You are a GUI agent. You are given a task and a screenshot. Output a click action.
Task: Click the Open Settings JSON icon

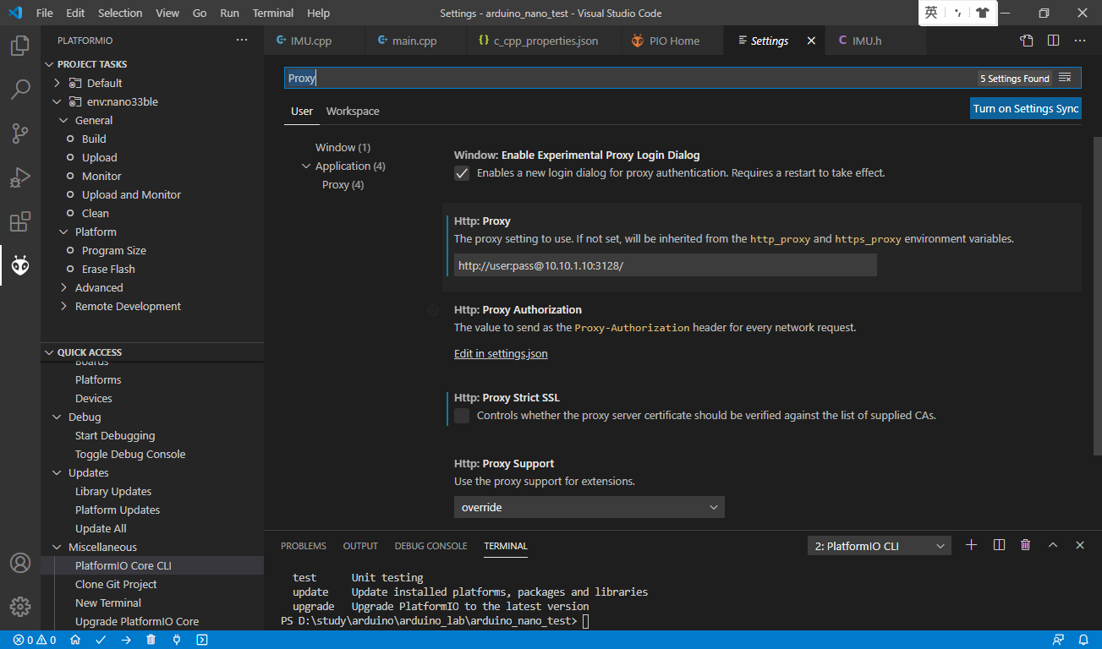click(1026, 40)
